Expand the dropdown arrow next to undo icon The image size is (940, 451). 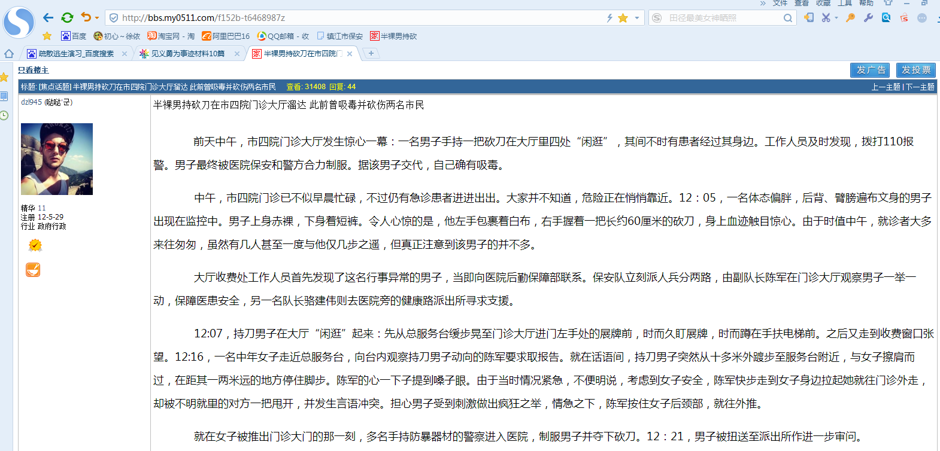[x=97, y=18]
